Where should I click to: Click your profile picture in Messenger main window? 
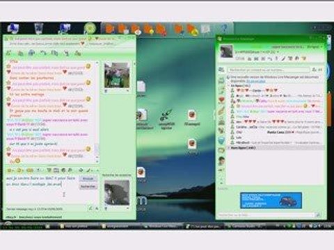click(x=226, y=51)
